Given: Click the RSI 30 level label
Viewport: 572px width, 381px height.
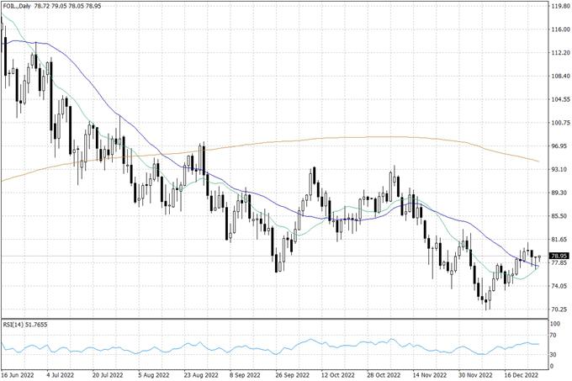Looking at the screenshot, I should (553, 356).
